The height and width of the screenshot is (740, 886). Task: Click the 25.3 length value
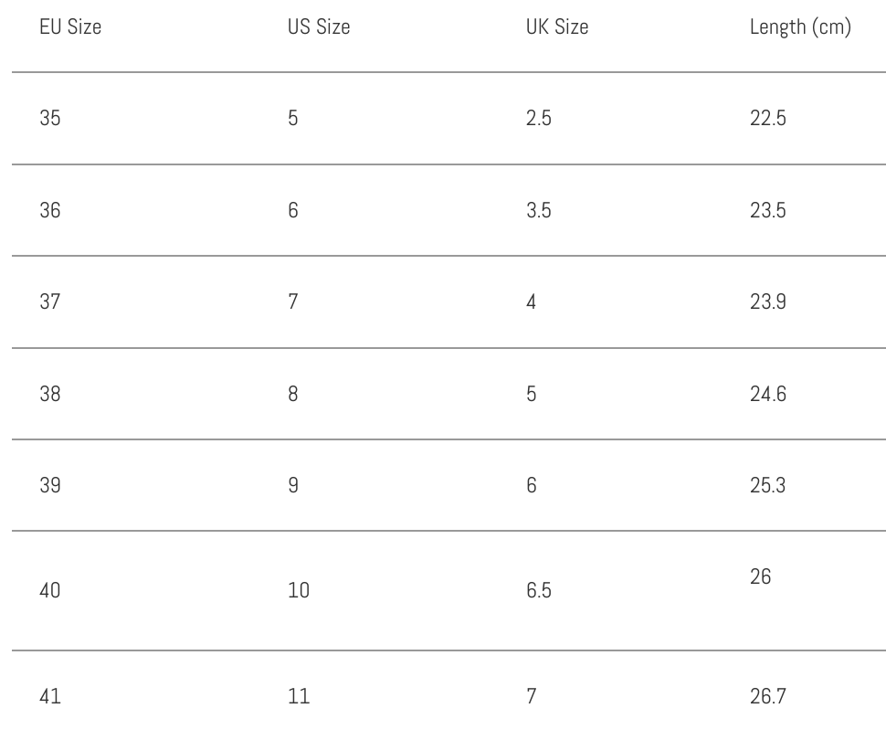(x=767, y=485)
